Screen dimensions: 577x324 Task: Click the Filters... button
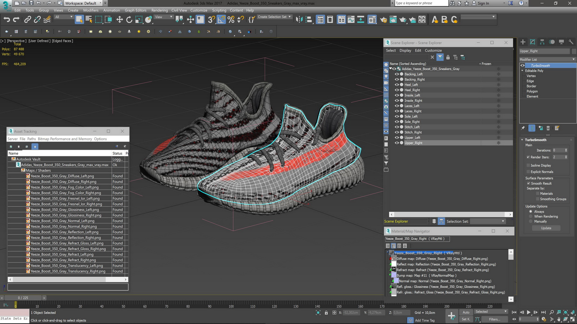click(494, 319)
